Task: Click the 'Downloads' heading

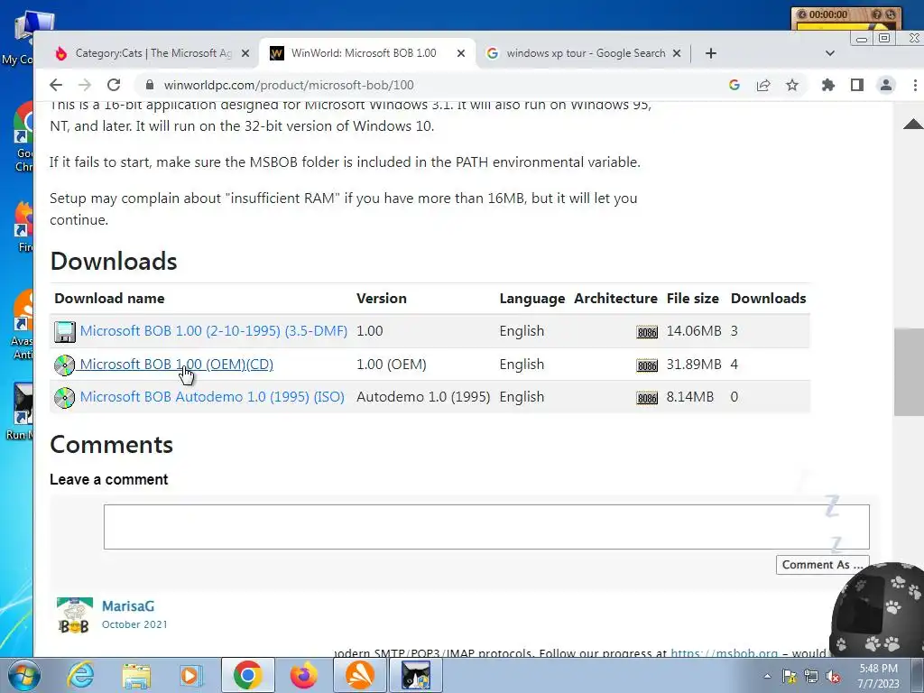Action: [x=114, y=262]
